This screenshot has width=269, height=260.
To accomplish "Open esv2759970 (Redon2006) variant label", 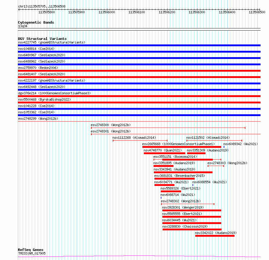I will point(38,68).
